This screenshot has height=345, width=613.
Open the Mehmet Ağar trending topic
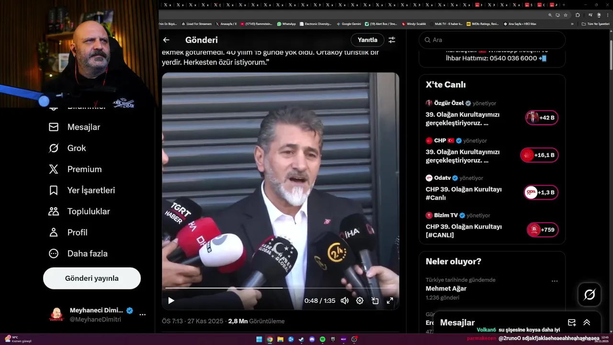[x=446, y=288]
